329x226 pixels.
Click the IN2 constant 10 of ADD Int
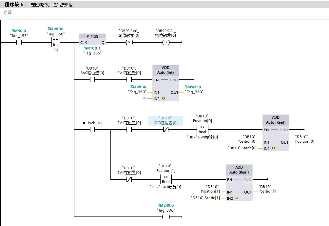[x=144, y=98]
